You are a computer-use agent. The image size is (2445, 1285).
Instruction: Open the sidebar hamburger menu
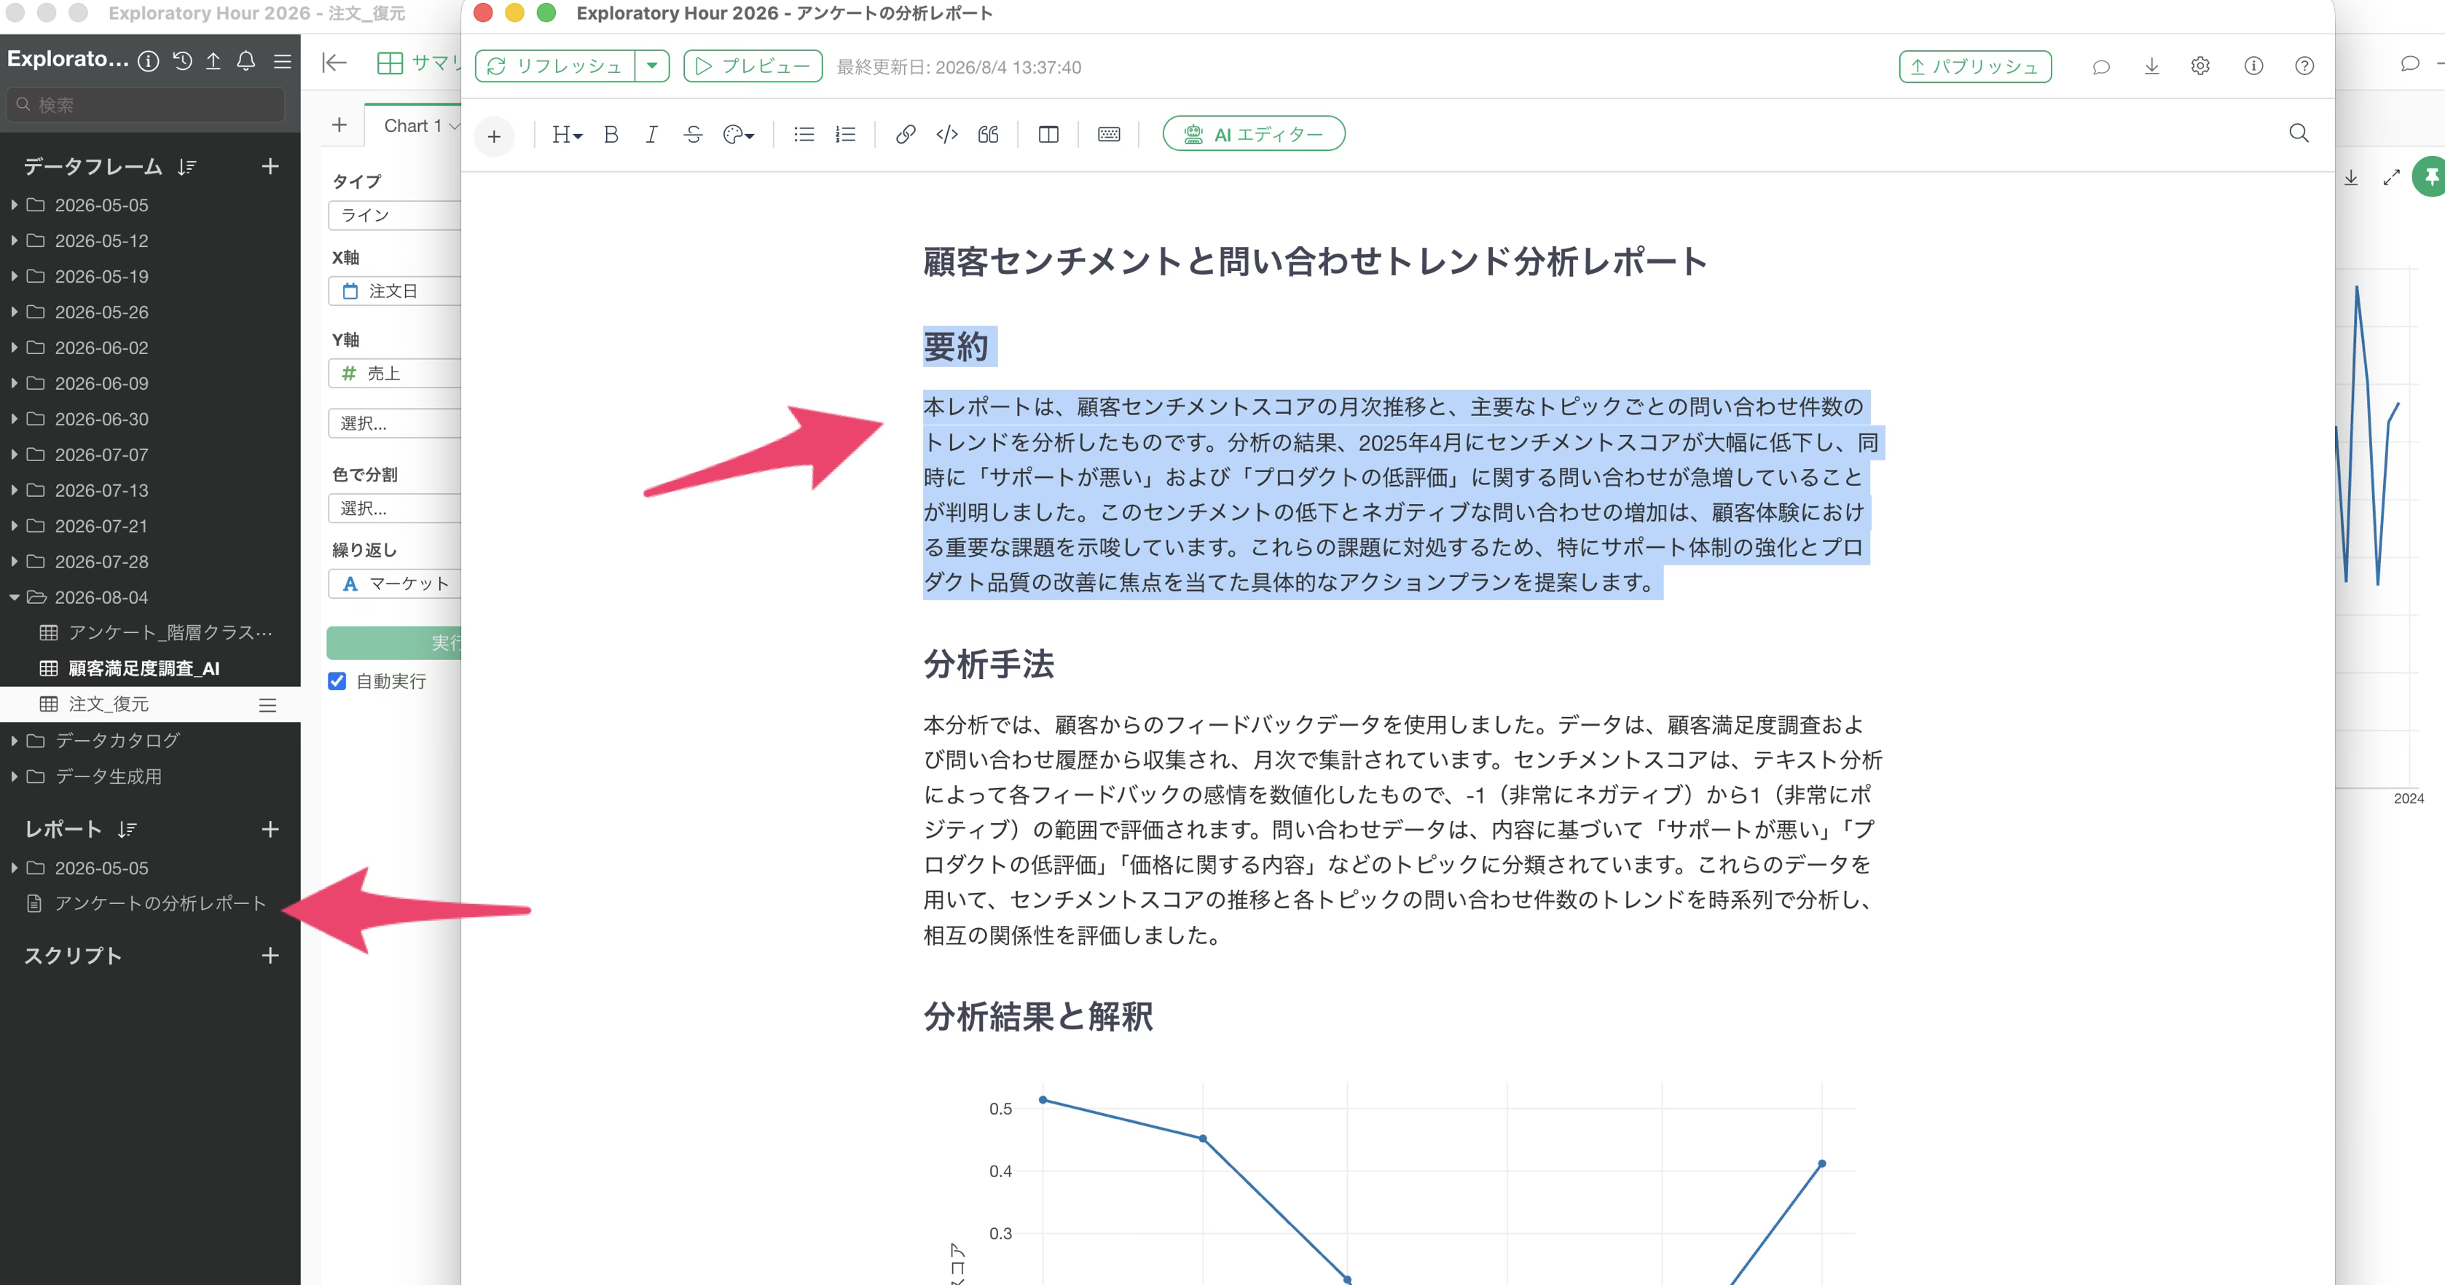pos(282,60)
